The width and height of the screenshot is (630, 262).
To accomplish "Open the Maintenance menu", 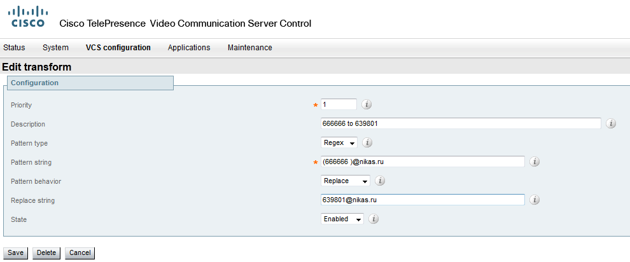I will pyautogui.click(x=249, y=48).
